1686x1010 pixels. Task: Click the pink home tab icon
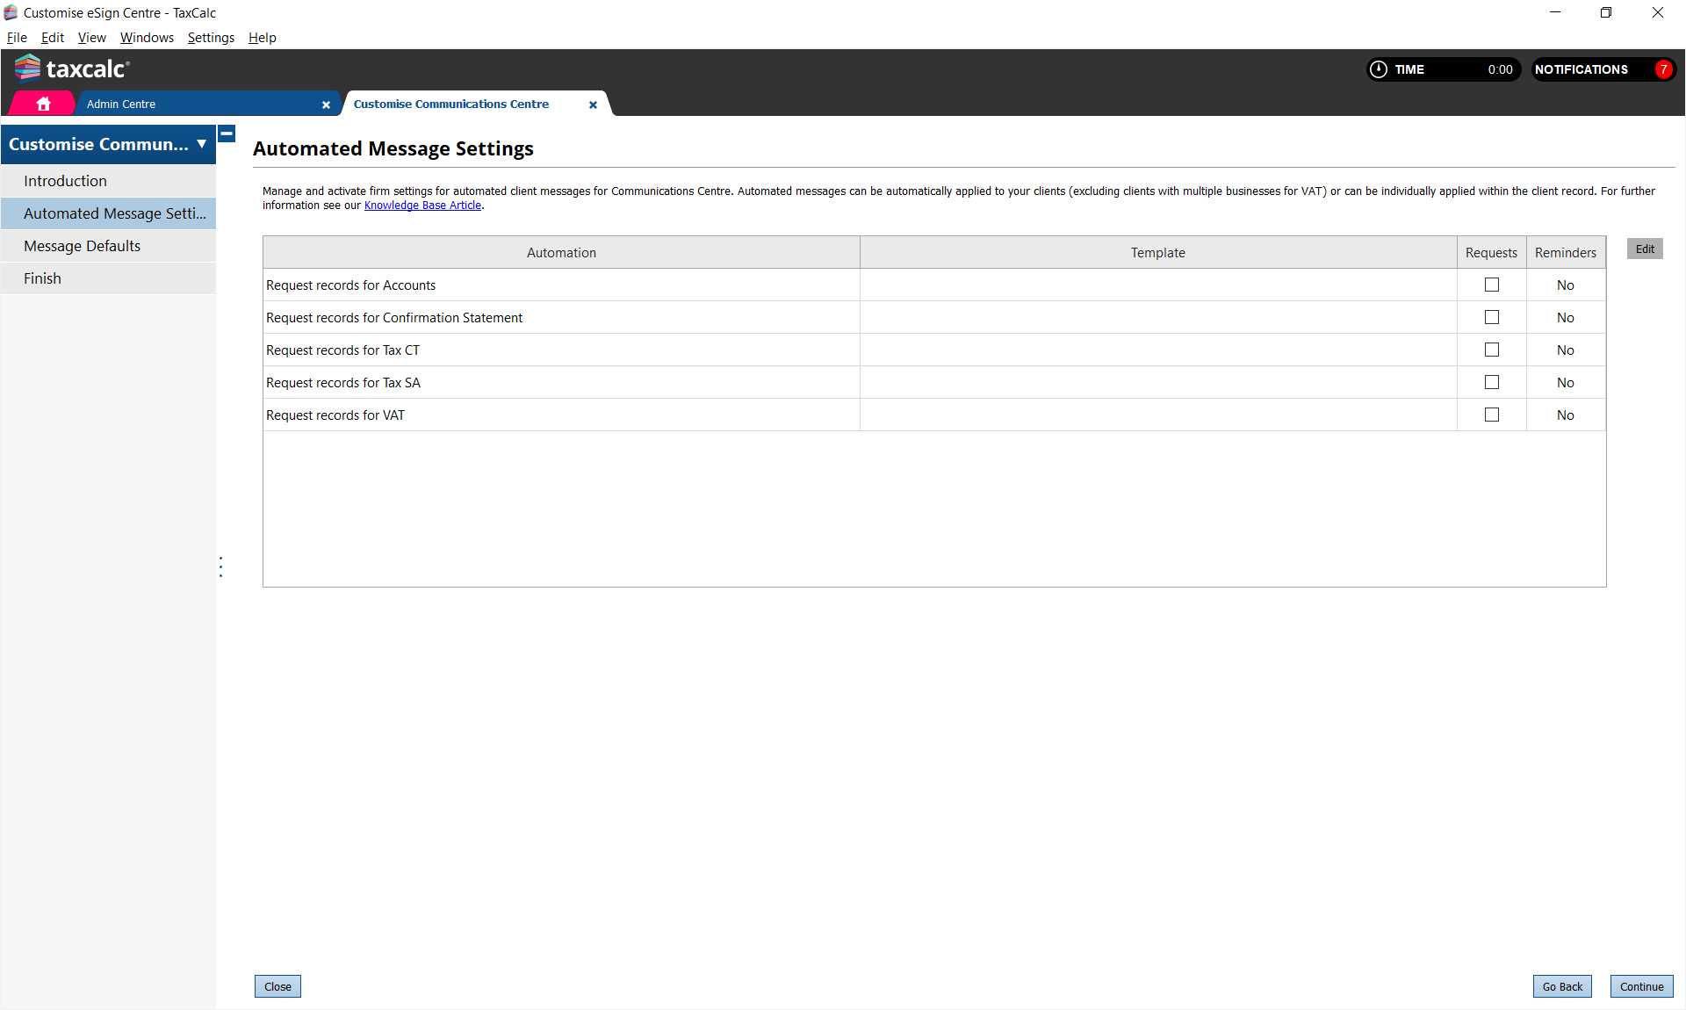point(43,104)
